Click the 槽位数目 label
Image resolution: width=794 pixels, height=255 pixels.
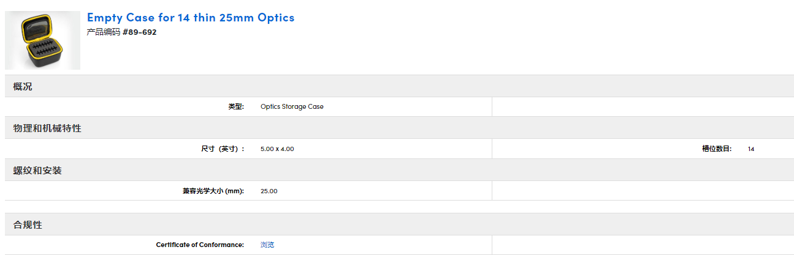(716, 149)
